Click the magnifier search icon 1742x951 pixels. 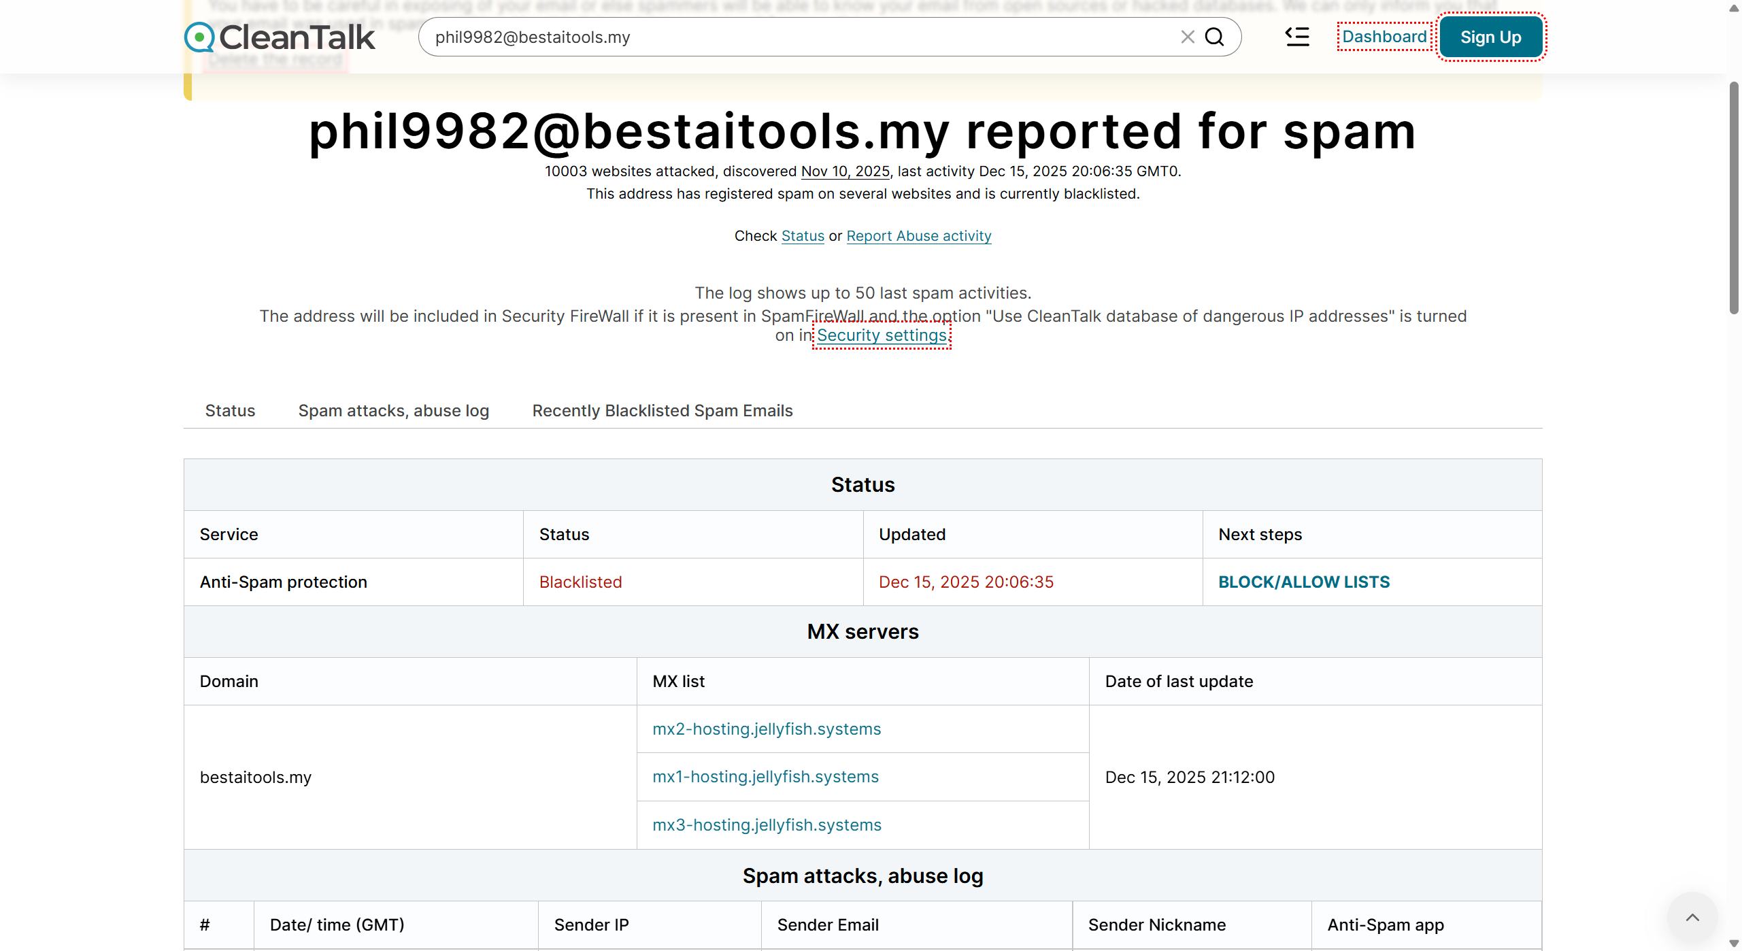tap(1214, 37)
